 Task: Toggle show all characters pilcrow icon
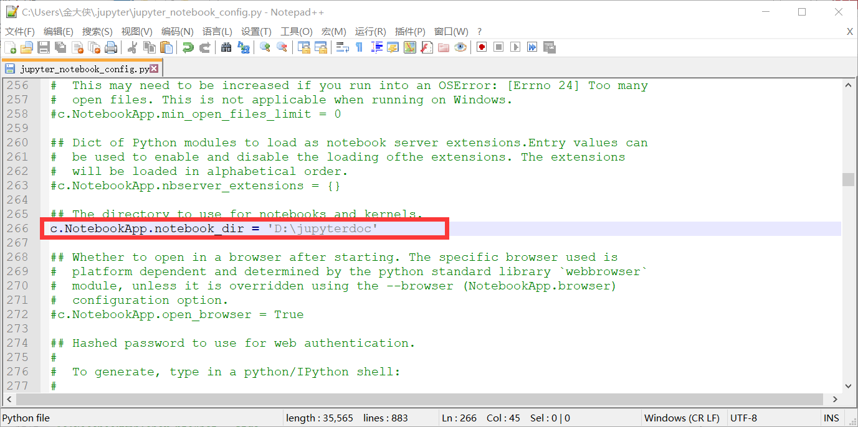[x=360, y=47]
